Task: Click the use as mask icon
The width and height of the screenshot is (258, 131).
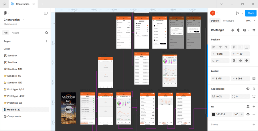Action: [x=239, y=30]
